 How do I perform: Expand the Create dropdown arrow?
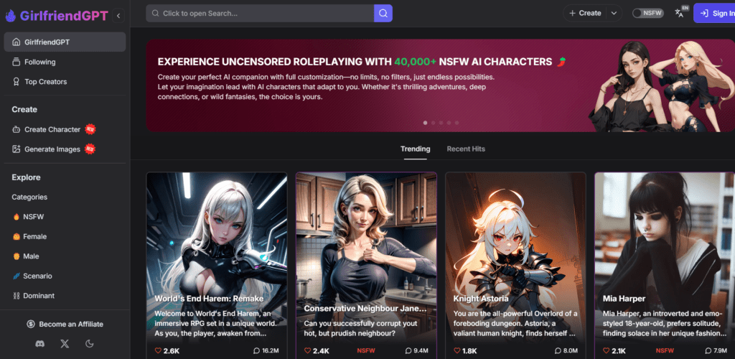tap(614, 13)
